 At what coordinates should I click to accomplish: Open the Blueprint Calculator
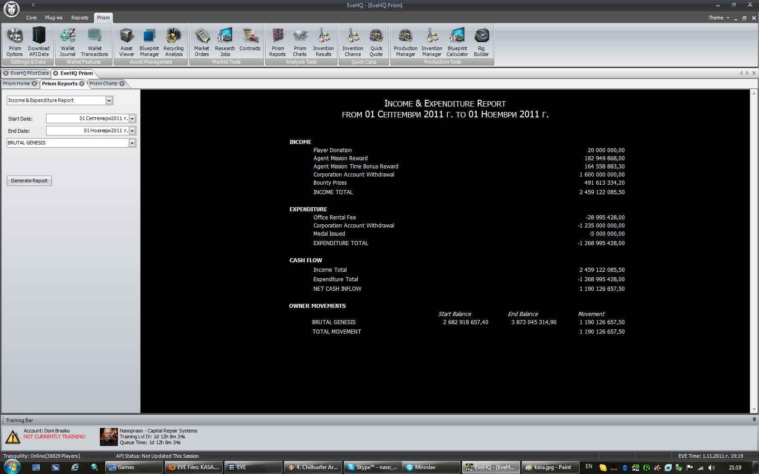[x=457, y=42]
